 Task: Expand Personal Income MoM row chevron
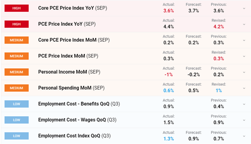point(244,72)
